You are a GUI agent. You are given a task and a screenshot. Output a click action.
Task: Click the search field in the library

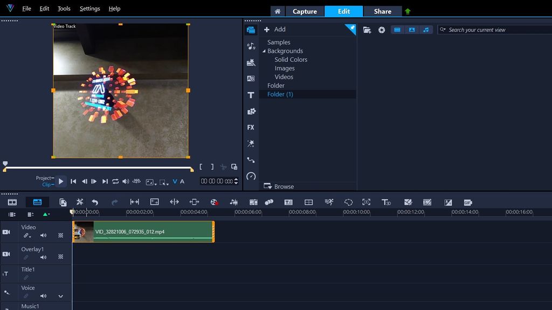[x=493, y=30]
